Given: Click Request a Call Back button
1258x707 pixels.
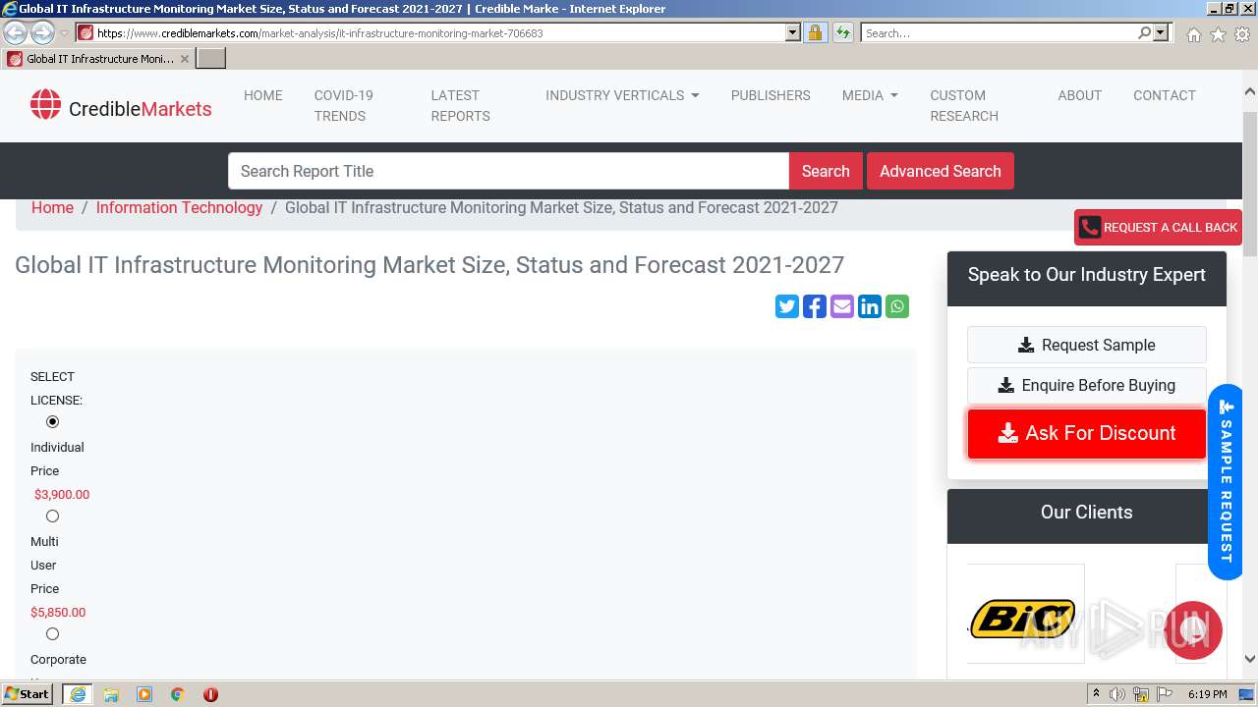Looking at the screenshot, I should pos(1159,227).
